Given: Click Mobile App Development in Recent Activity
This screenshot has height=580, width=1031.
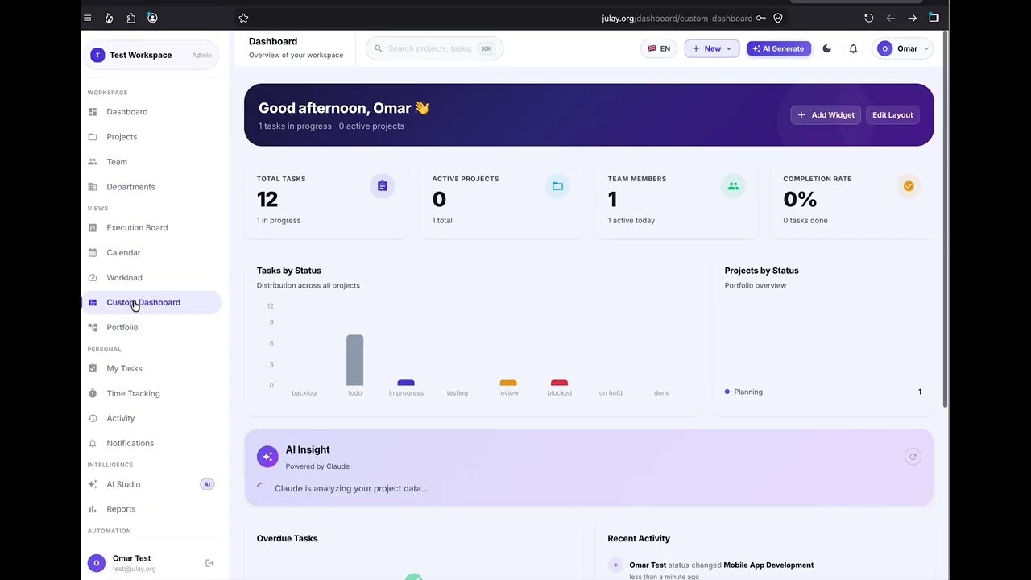Looking at the screenshot, I should 768,565.
